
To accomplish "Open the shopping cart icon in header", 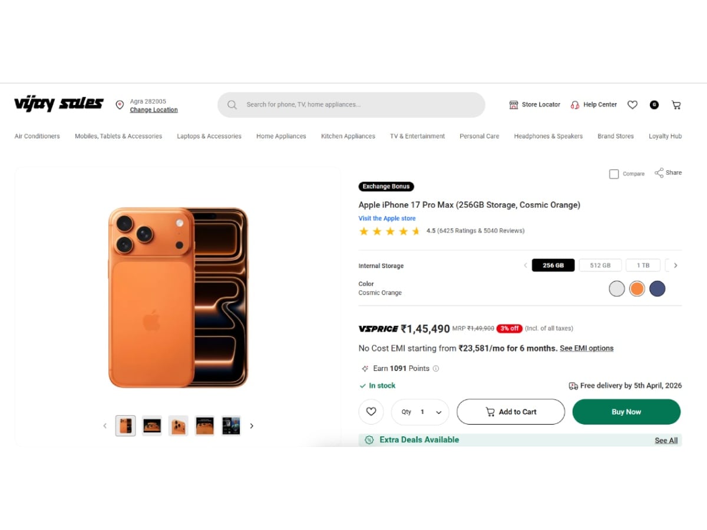I will [676, 105].
